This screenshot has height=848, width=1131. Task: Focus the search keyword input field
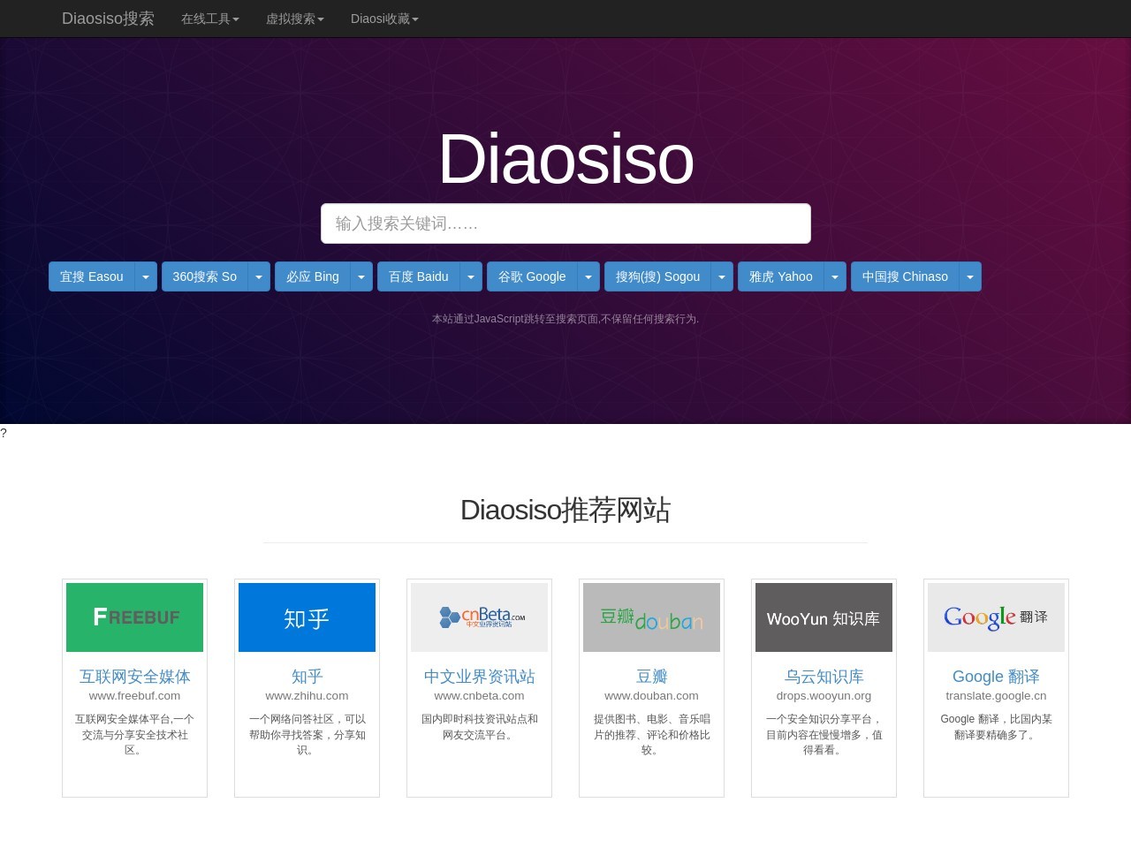click(x=565, y=223)
